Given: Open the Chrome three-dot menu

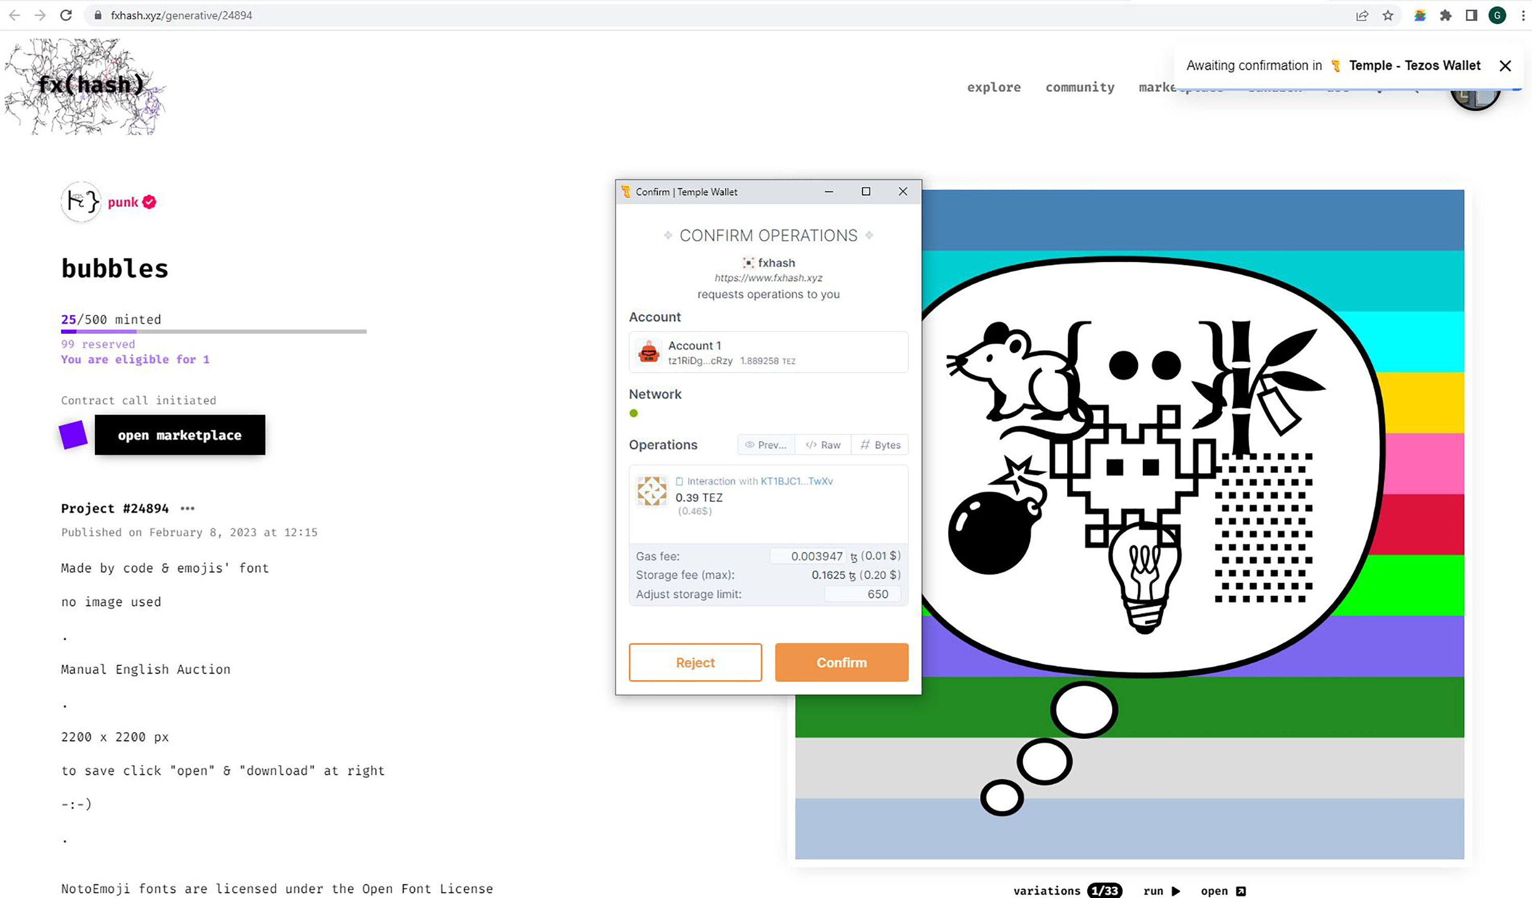Looking at the screenshot, I should point(1523,15).
